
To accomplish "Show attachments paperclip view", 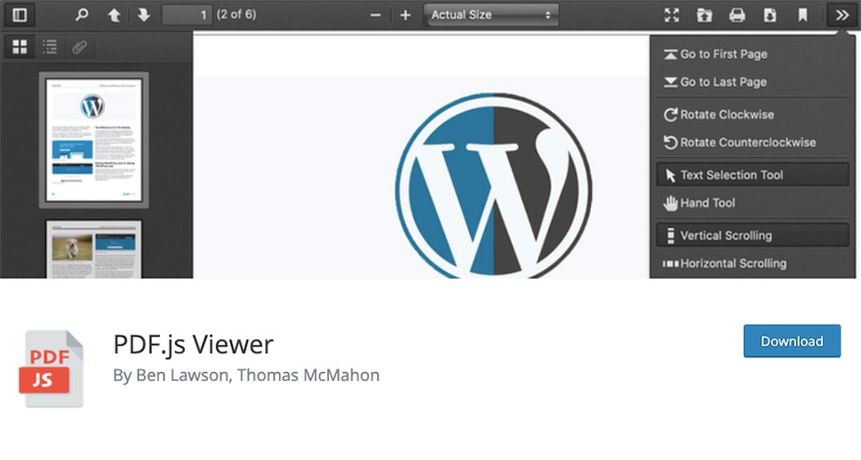I will pyautogui.click(x=79, y=47).
